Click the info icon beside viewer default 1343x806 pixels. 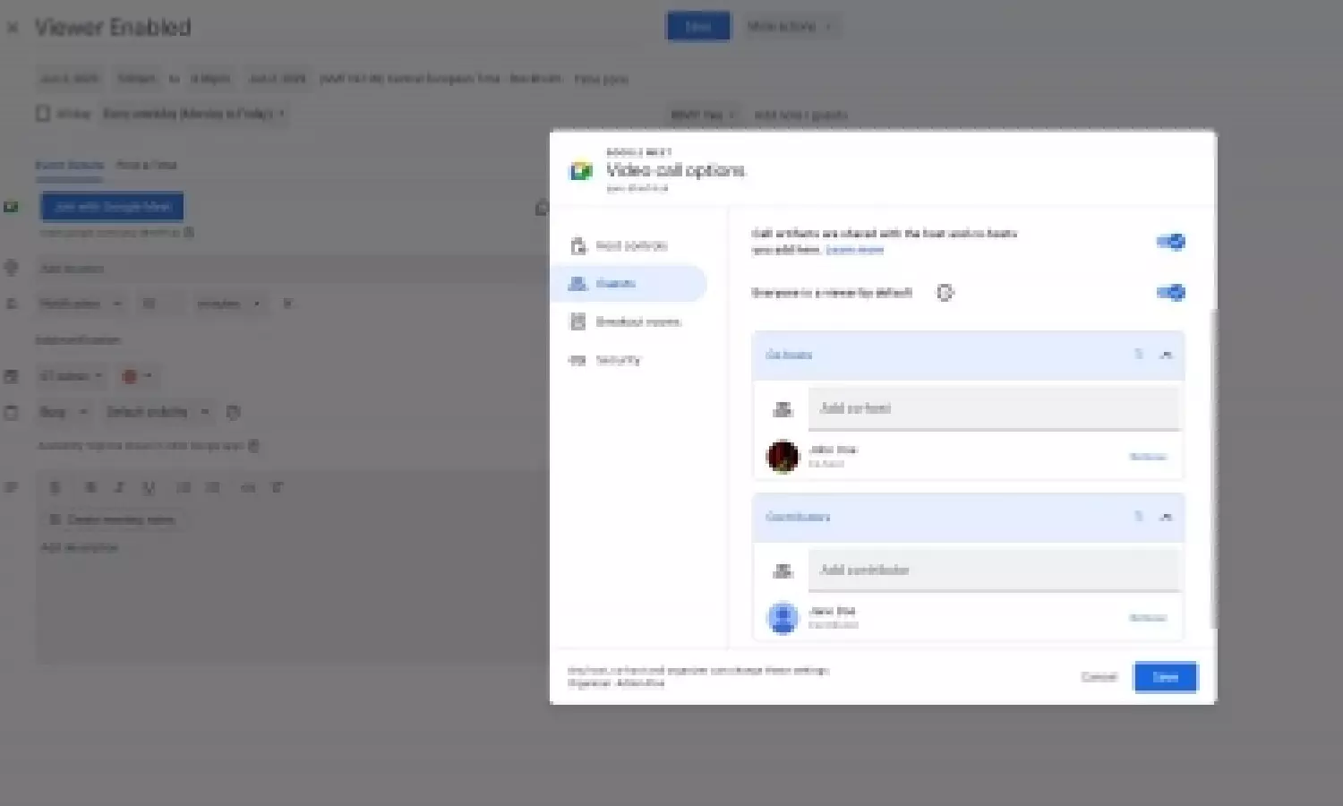tap(945, 293)
